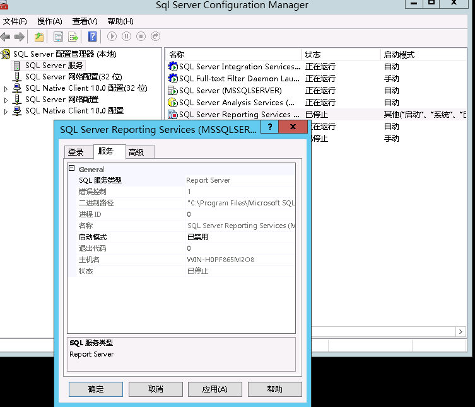Select the SQL Server Analysis Services row

[317, 103]
